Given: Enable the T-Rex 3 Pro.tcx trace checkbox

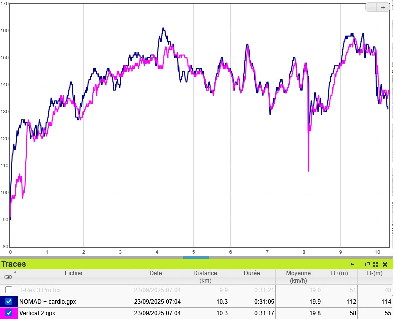Looking at the screenshot, I should tap(9, 290).
